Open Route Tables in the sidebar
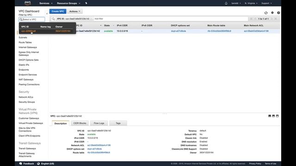 (x=25, y=42)
